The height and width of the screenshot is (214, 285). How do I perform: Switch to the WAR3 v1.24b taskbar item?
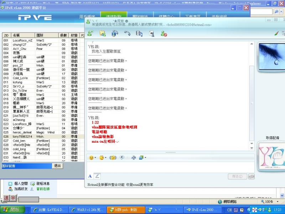(x=88, y=210)
